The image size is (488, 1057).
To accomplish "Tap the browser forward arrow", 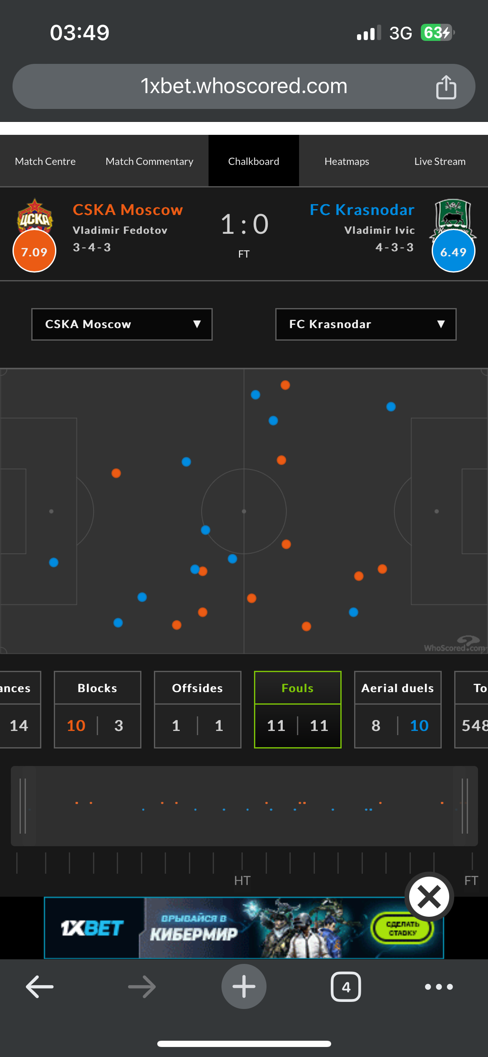I will 142,987.
